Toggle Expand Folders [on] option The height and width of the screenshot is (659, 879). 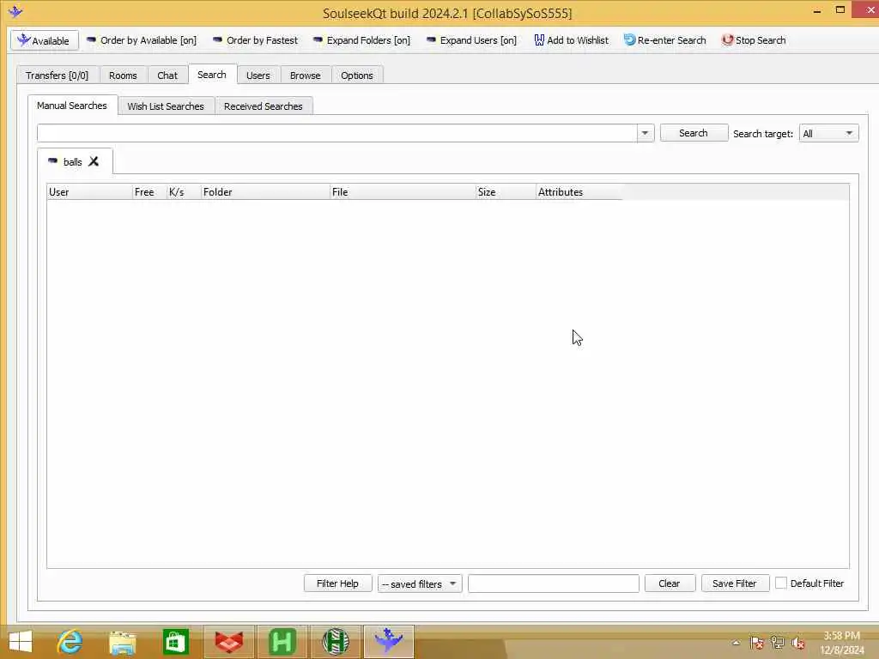coord(361,40)
